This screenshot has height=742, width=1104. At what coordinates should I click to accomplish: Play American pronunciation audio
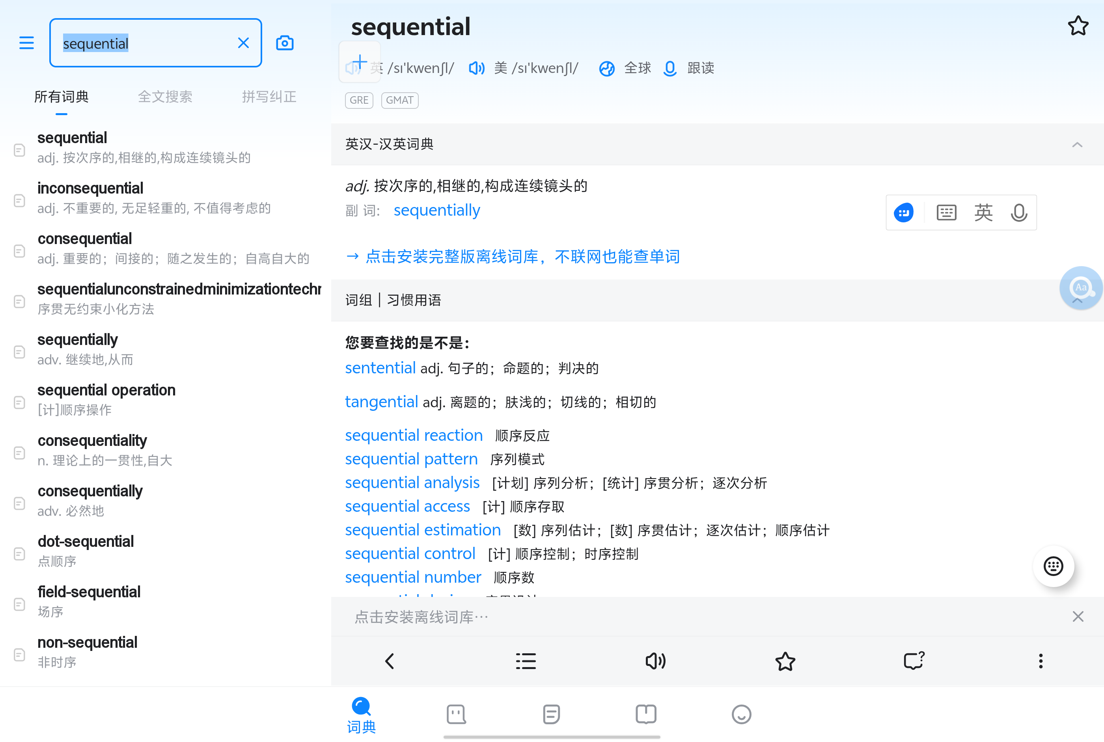pos(477,68)
